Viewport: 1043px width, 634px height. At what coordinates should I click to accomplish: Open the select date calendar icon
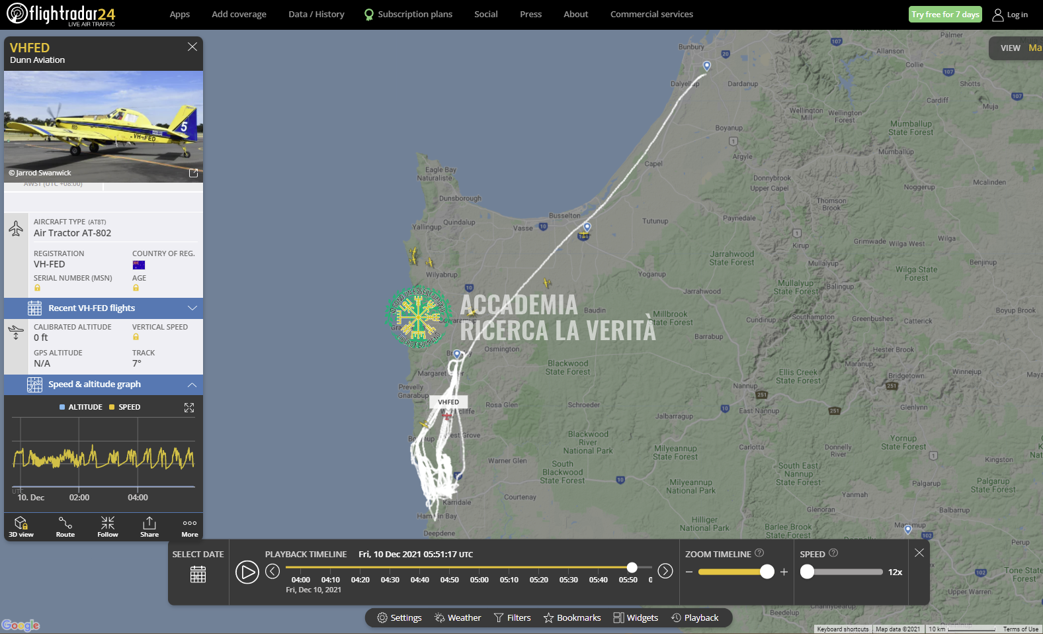coord(198,574)
